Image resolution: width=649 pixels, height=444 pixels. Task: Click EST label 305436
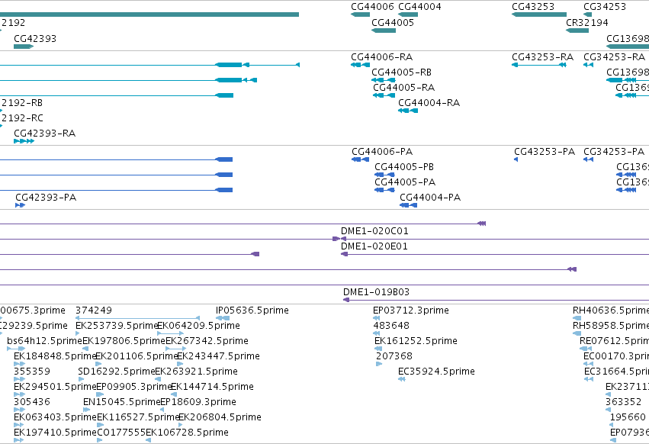32,402
